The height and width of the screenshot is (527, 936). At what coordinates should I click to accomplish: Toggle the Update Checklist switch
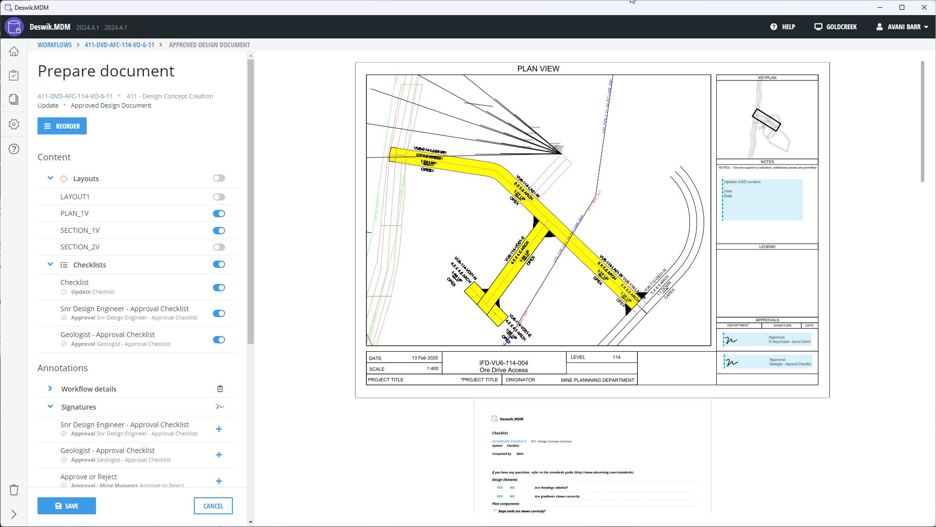(x=219, y=288)
